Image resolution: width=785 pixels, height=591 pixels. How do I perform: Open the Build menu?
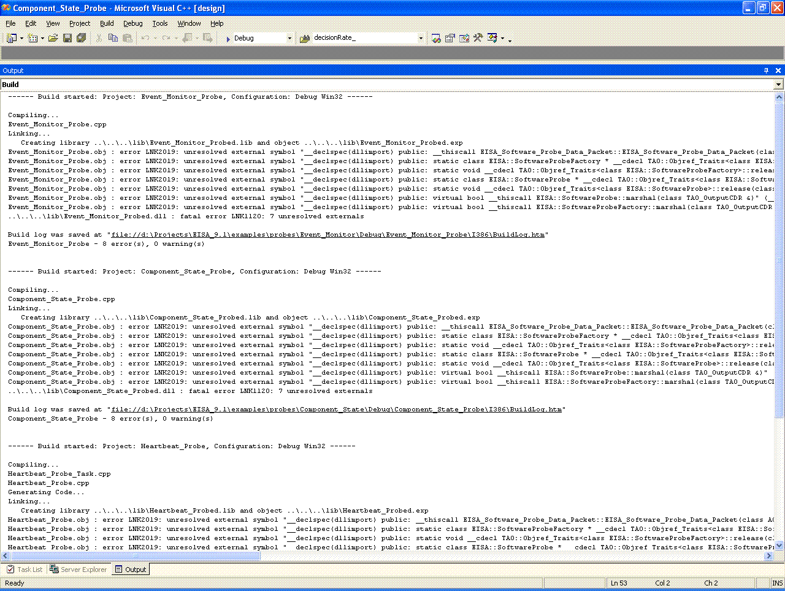coord(107,23)
